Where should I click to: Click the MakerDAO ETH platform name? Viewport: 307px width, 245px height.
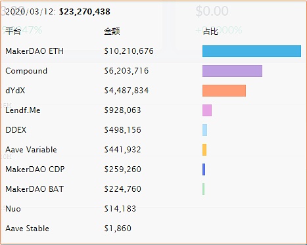click(34, 51)
